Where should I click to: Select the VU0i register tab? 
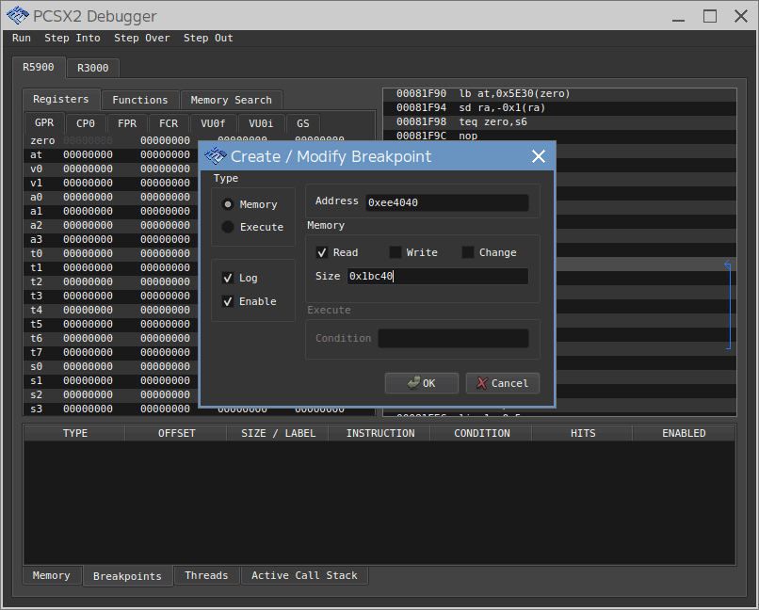[x=261, y=124]
